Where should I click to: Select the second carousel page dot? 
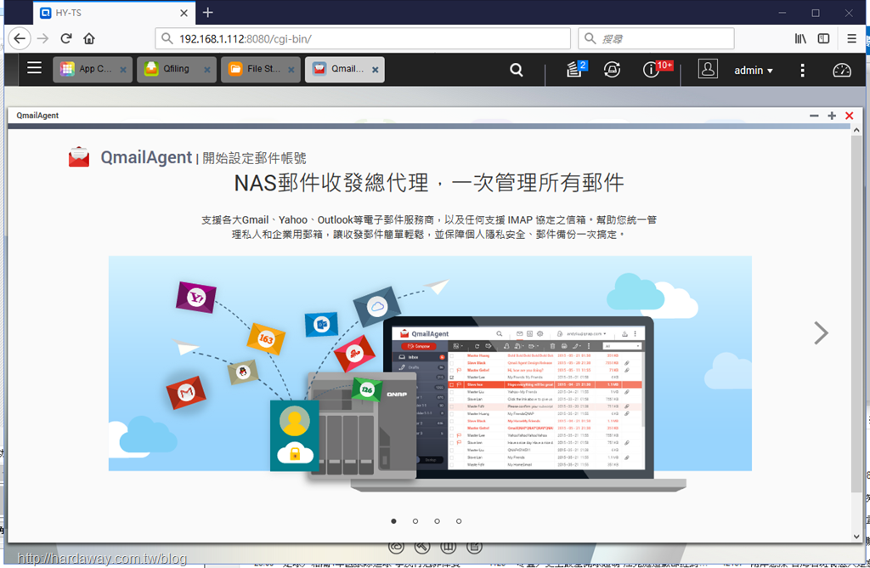click(415, 520)
